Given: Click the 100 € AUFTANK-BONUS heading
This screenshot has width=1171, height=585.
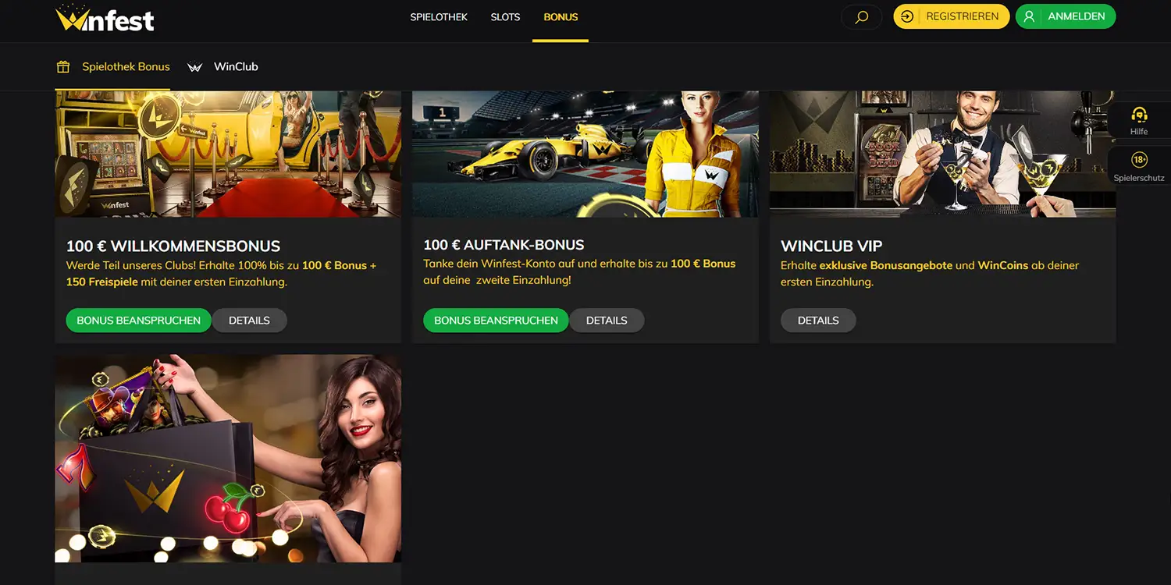Looking at the screenshot, I should (x=504, y=245).
